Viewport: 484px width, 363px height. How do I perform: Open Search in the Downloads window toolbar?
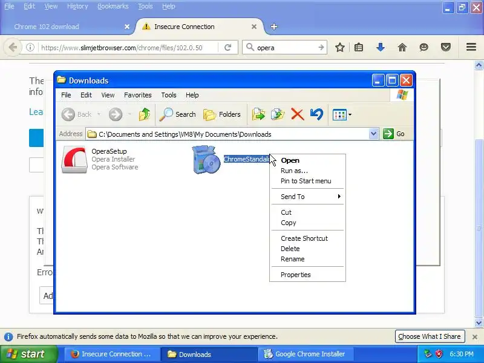tap(177, 114)
